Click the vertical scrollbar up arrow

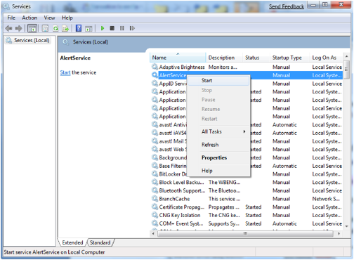tap(346, 56)
